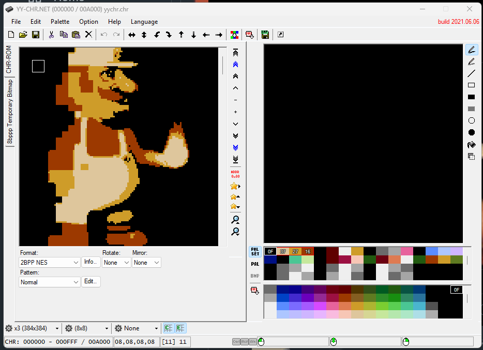Viewport: 483px width, 350px height.
Task: Open a file using the folder icon
Action: (23, 35)
